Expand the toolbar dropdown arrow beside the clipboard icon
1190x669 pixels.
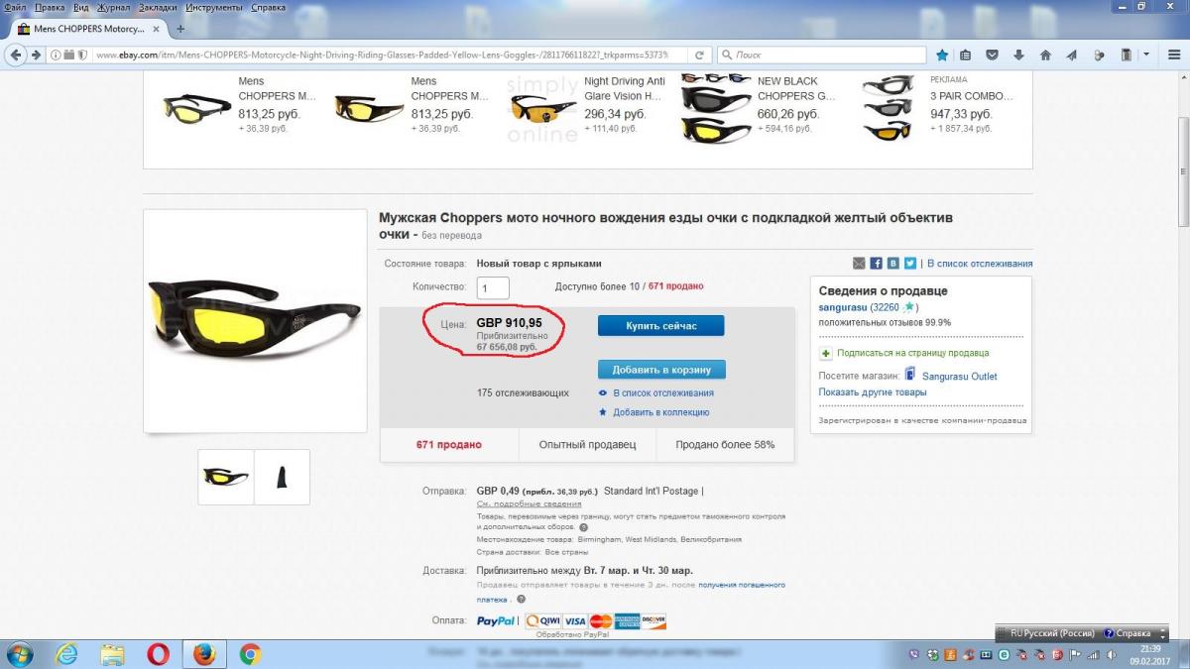click(x=1146, y=55)
